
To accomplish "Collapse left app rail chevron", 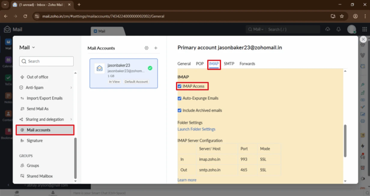I will 8,185.
